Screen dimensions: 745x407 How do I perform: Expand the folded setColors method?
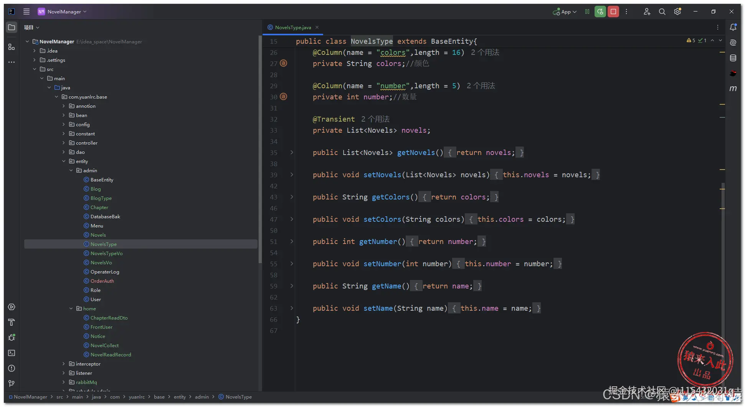[292, 219]
